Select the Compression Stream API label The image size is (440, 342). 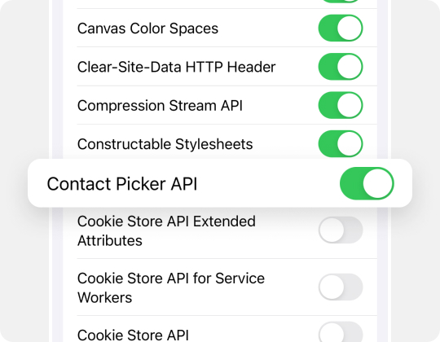coord(160,106)
